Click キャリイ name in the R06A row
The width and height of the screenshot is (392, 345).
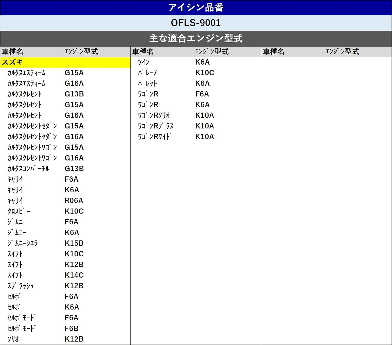pos(15,201)
